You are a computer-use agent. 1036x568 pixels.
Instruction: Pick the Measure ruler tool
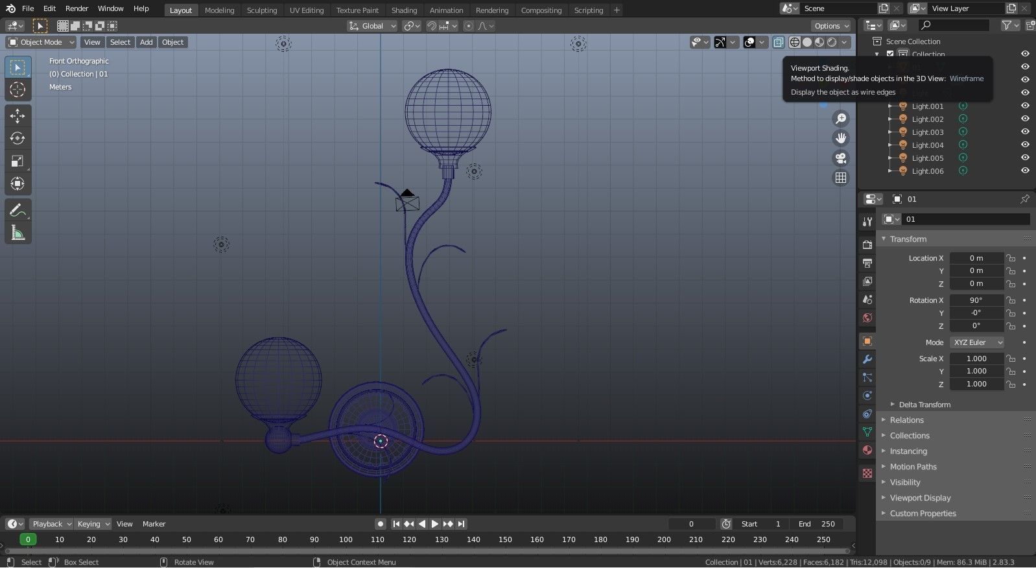pos(18,233)
